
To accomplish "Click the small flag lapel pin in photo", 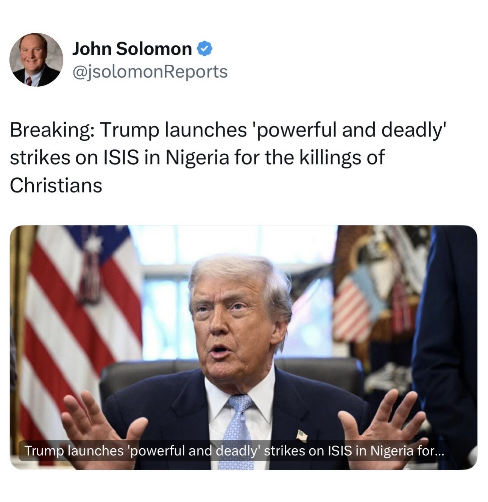I will coord(302,435).
